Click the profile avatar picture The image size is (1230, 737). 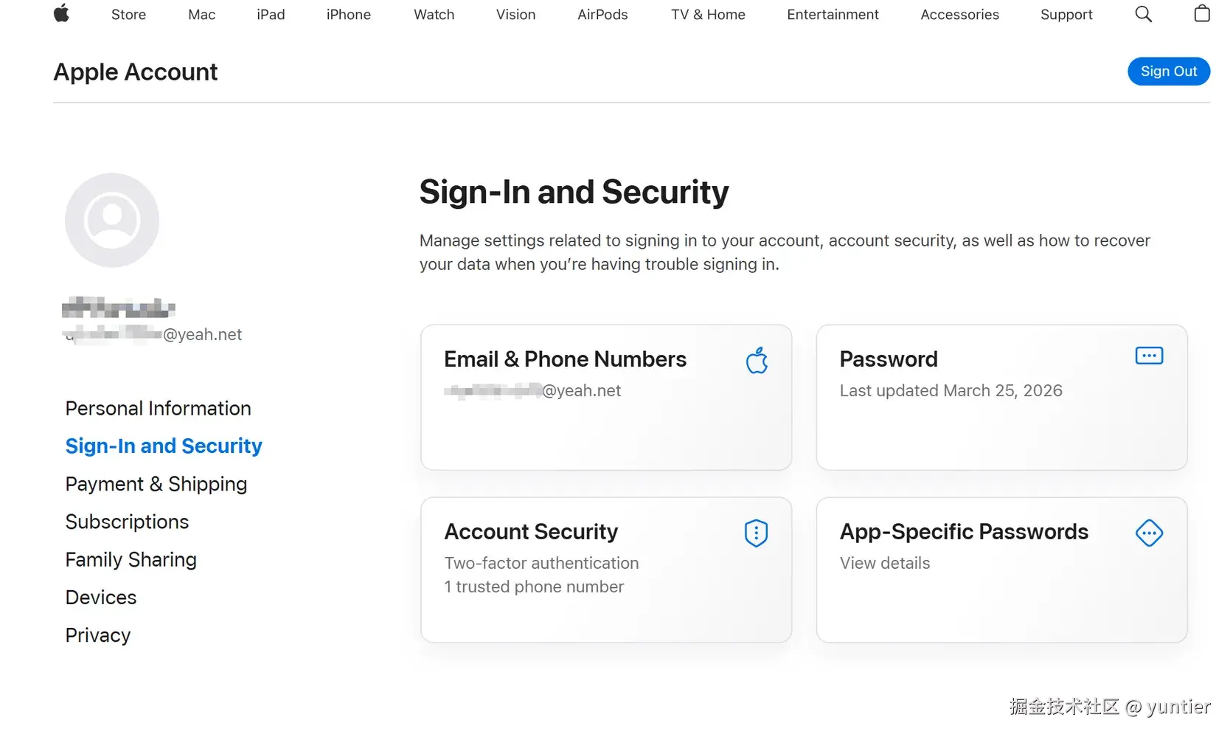[111, 219]
